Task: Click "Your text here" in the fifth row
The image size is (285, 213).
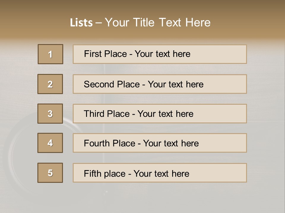Action: [x=161, y=173]
